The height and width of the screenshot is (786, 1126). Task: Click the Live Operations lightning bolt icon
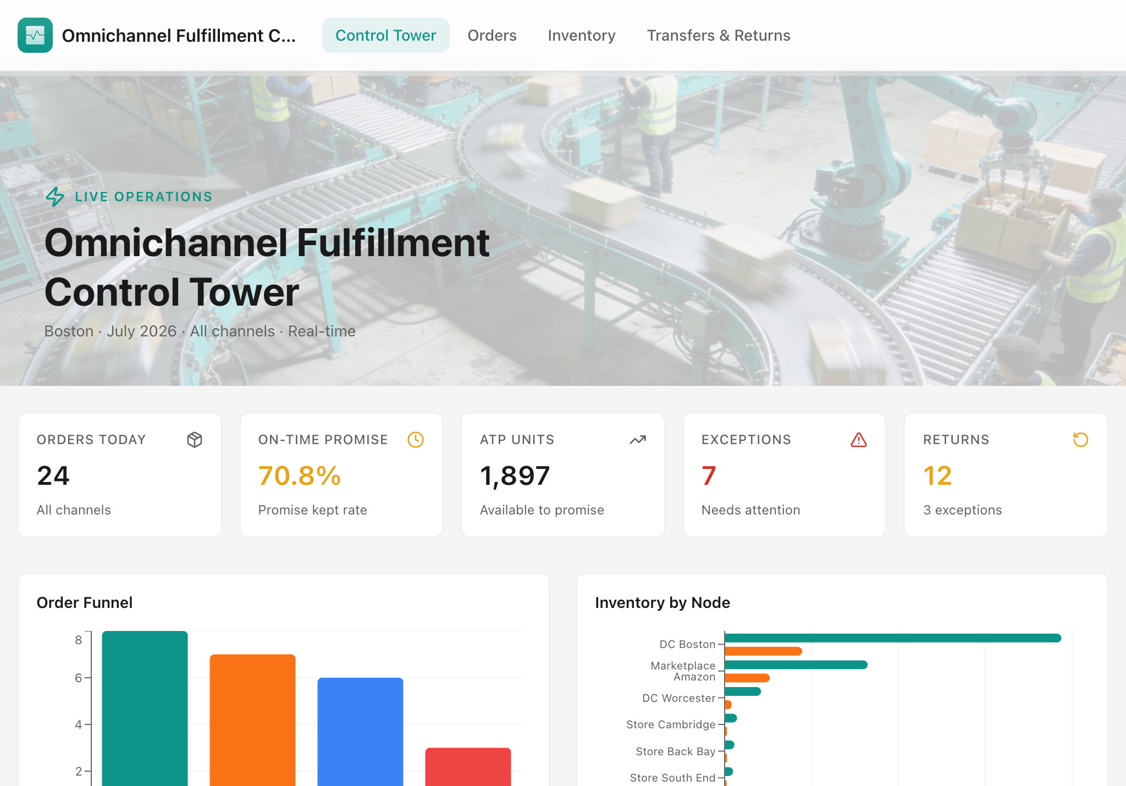tap(55, 197)
